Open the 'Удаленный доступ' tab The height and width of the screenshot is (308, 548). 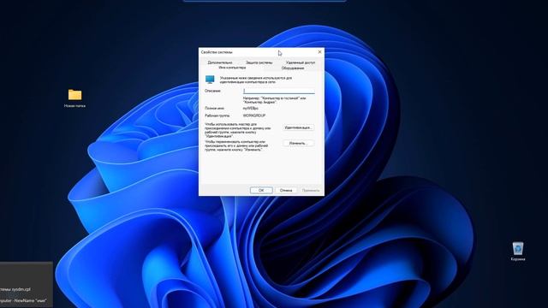(x=301, y=62)
